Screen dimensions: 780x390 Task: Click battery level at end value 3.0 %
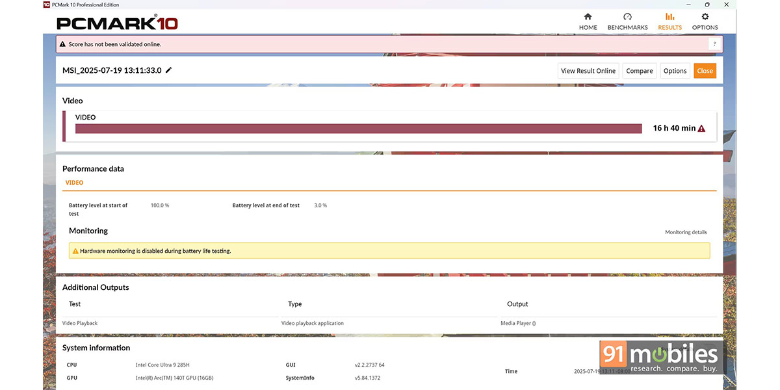click(320, 205)
